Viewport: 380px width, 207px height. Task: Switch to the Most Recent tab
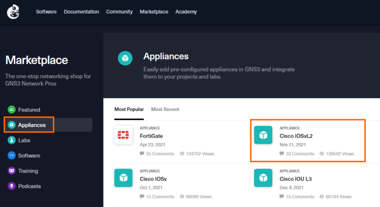[x=165, y=109]
